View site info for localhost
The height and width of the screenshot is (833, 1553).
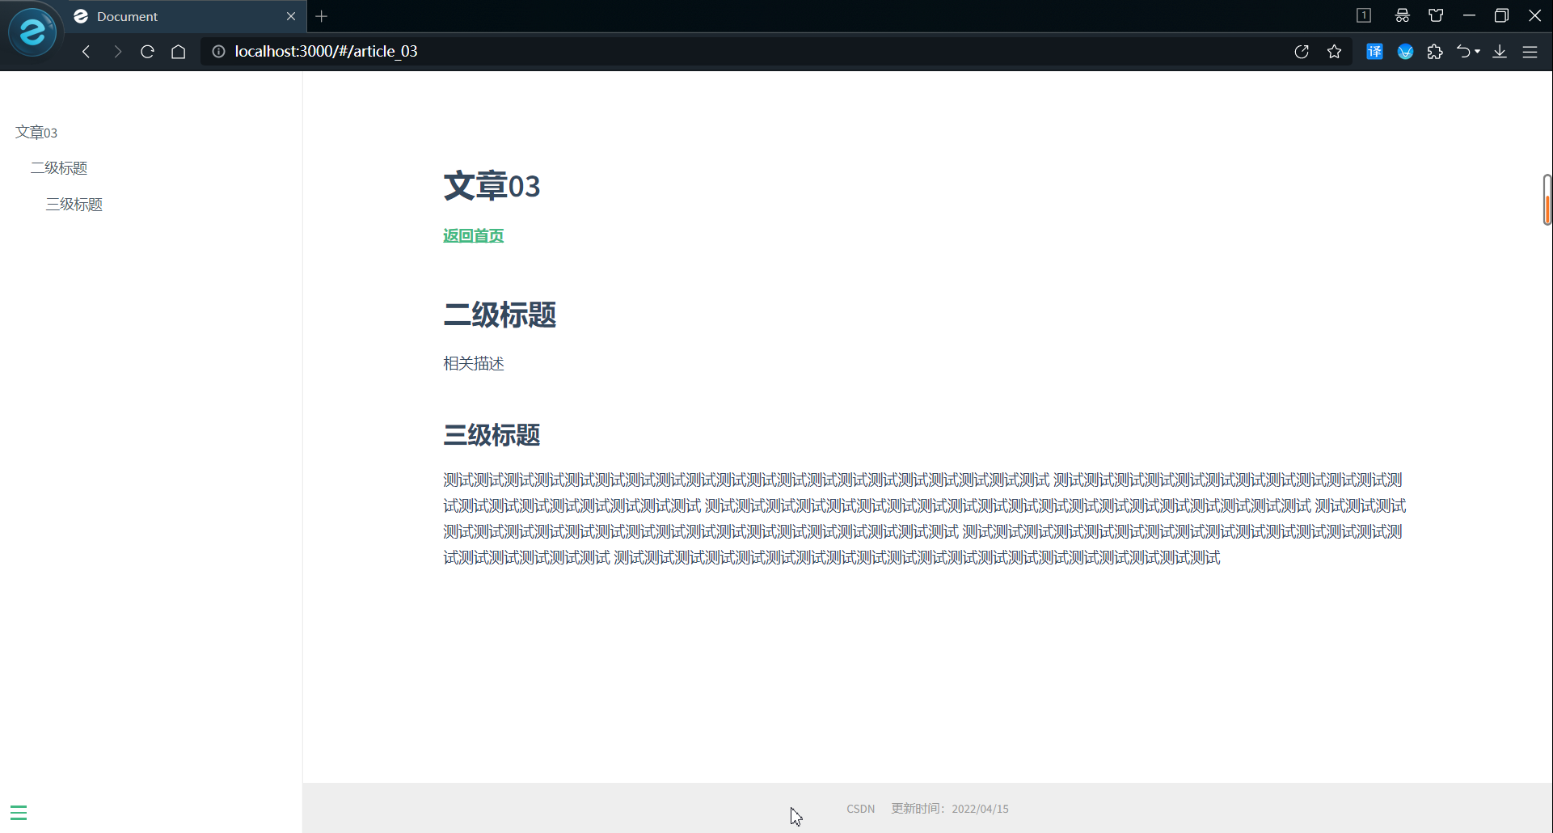point(218,52)
